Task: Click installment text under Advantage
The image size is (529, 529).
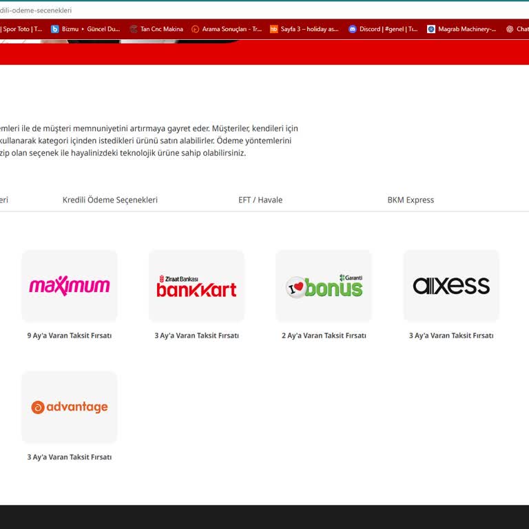Action: [x=70, y=457]
